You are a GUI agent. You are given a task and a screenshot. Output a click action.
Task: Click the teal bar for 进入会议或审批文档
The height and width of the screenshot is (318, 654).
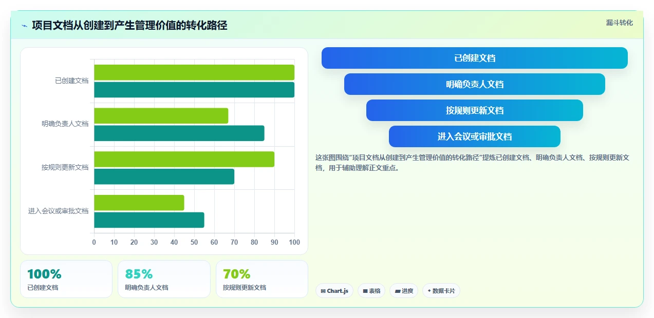tap(149, 220)
